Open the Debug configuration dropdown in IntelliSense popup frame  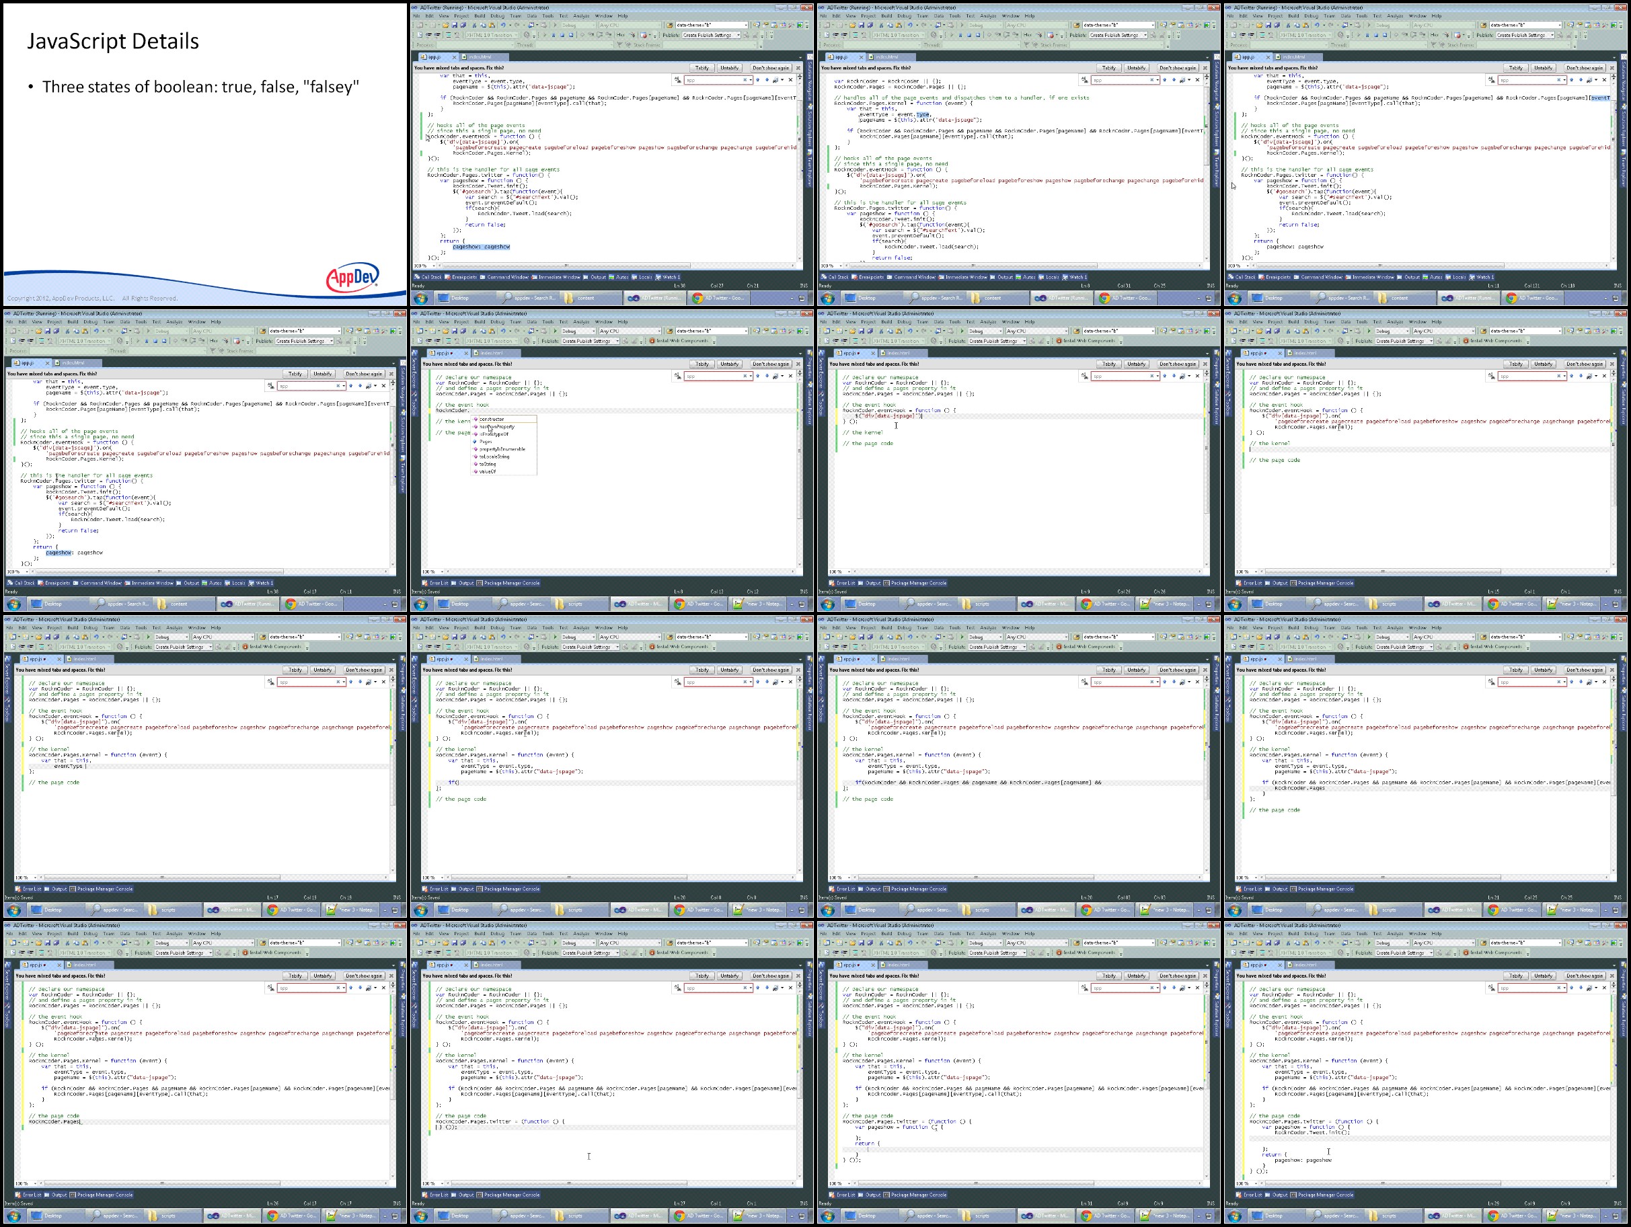click(579, 331)
